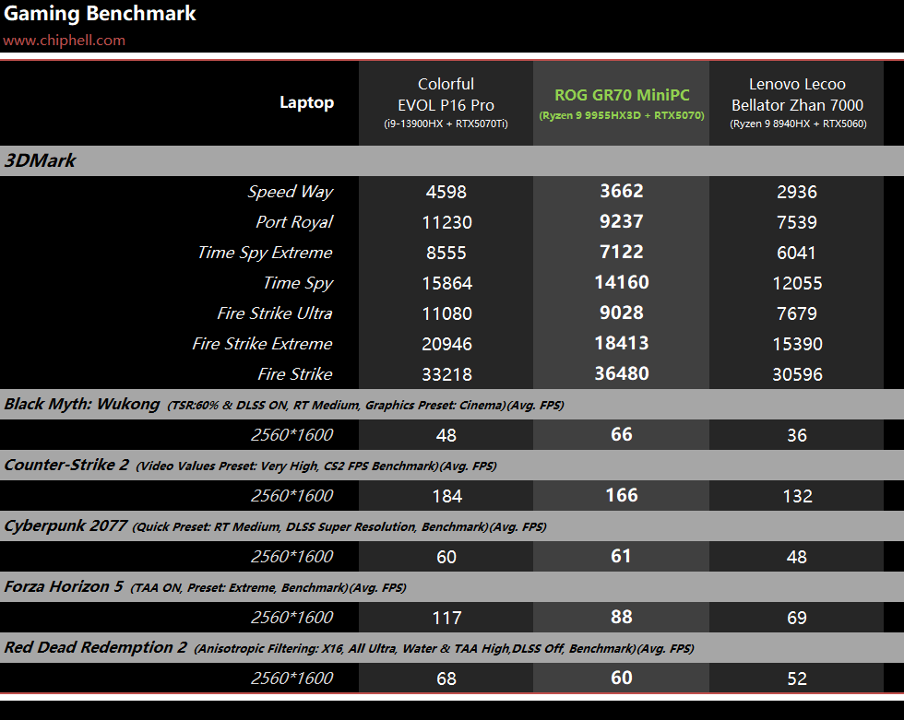Click the Speed Way row label
Image resolution: width=904 pixels, height=720 pixels.
[290, 192]
